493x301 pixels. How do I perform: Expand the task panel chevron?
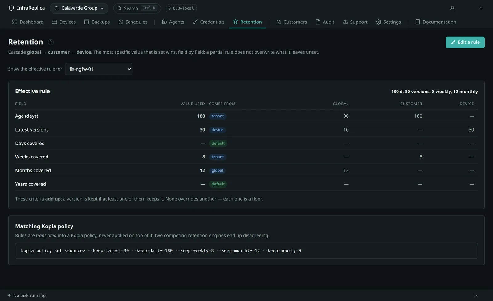click(x=476, y=295)
